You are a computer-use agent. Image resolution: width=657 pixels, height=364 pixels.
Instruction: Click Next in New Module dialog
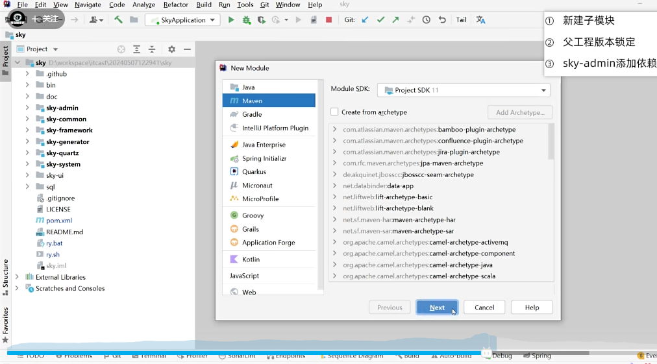pyautogui.click(x=437, y=308)
